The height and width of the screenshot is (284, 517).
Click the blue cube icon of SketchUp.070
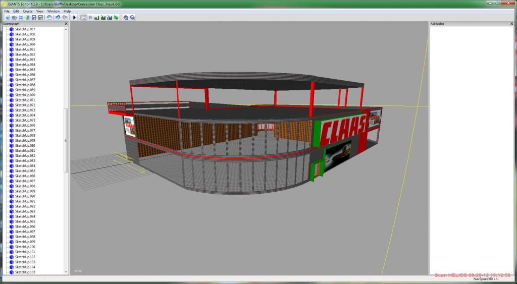coord(12,95)
